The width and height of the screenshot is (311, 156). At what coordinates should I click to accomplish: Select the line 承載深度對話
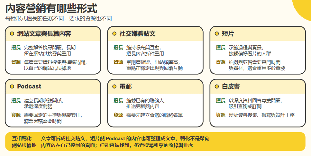pos(38,106)
